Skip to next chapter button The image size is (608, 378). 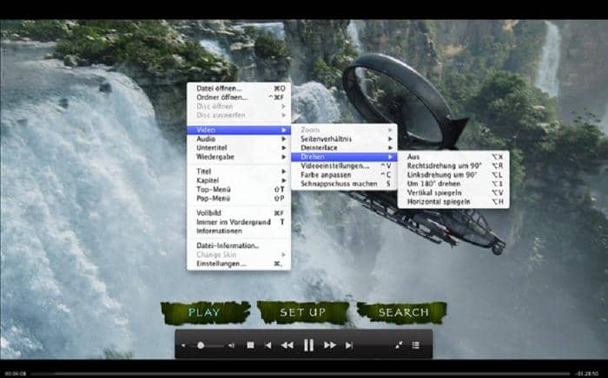click(x=349, y=345)
